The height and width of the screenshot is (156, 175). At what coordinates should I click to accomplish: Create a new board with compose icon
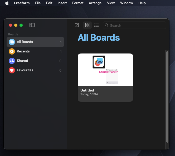(77, 25)
